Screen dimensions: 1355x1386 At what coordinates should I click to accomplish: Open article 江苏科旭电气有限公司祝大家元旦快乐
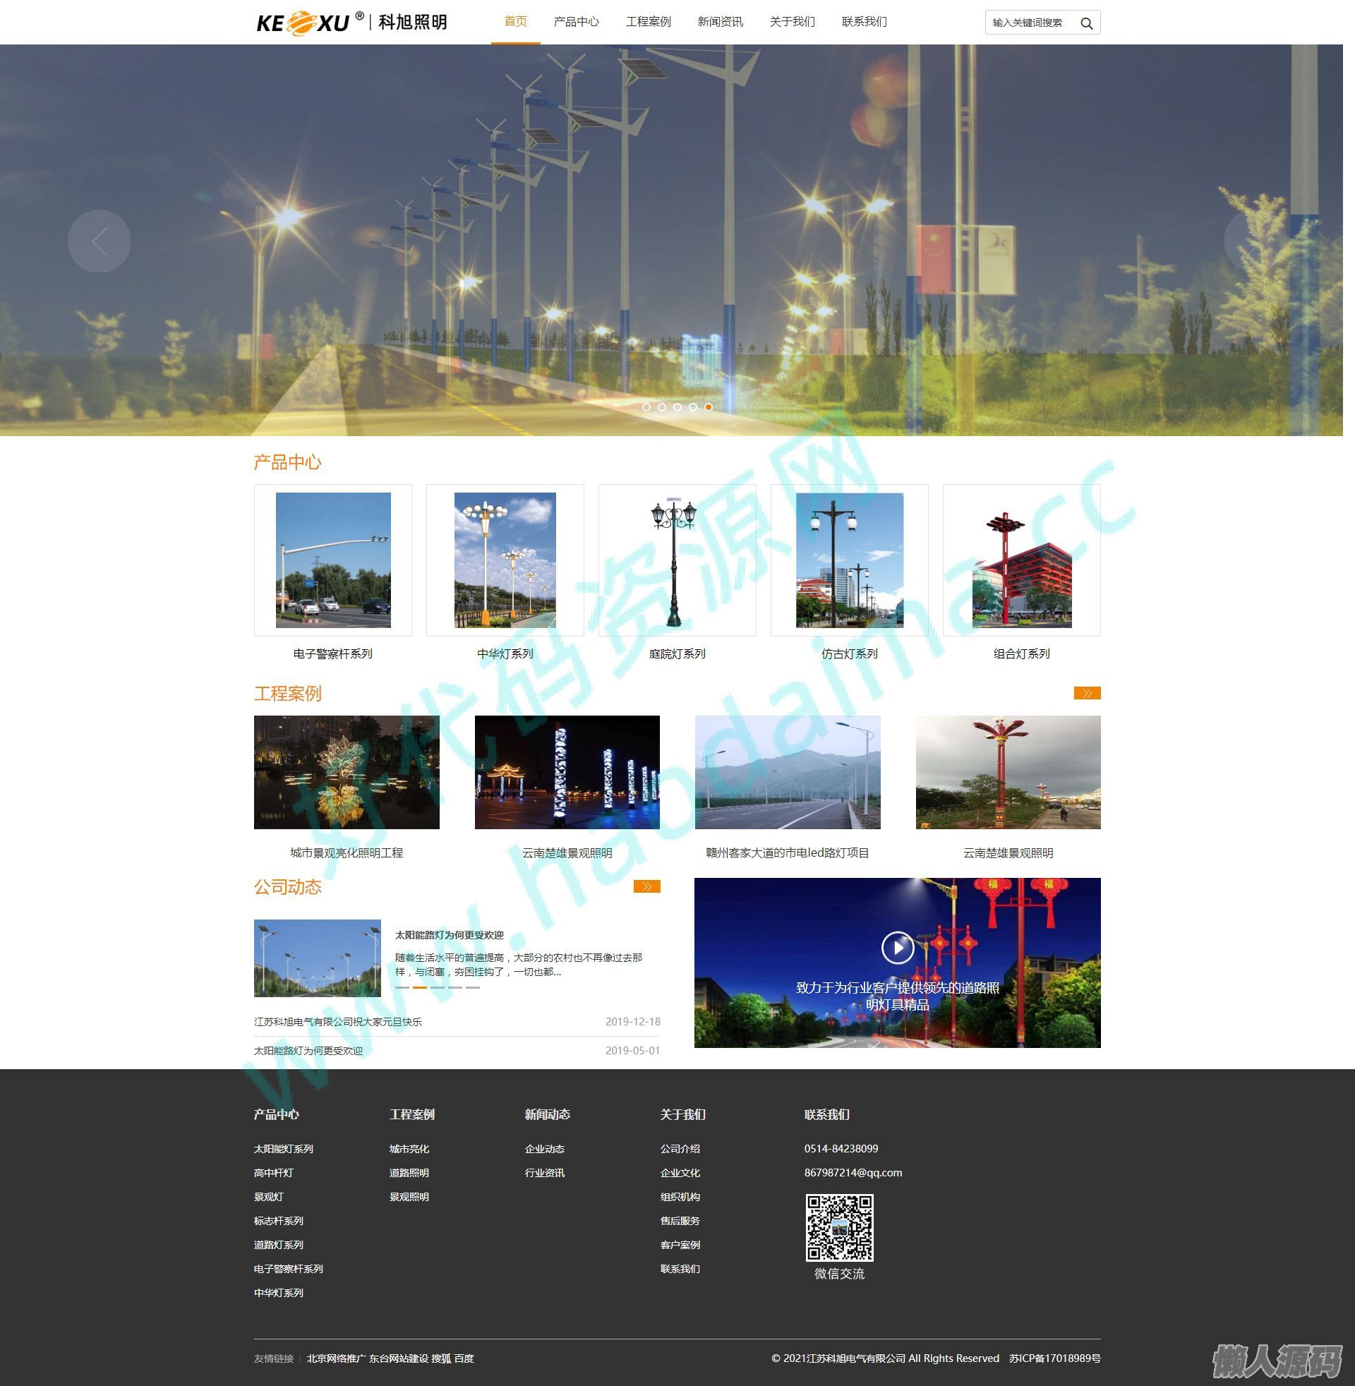pyautogui.click(x=338, y=1022)
